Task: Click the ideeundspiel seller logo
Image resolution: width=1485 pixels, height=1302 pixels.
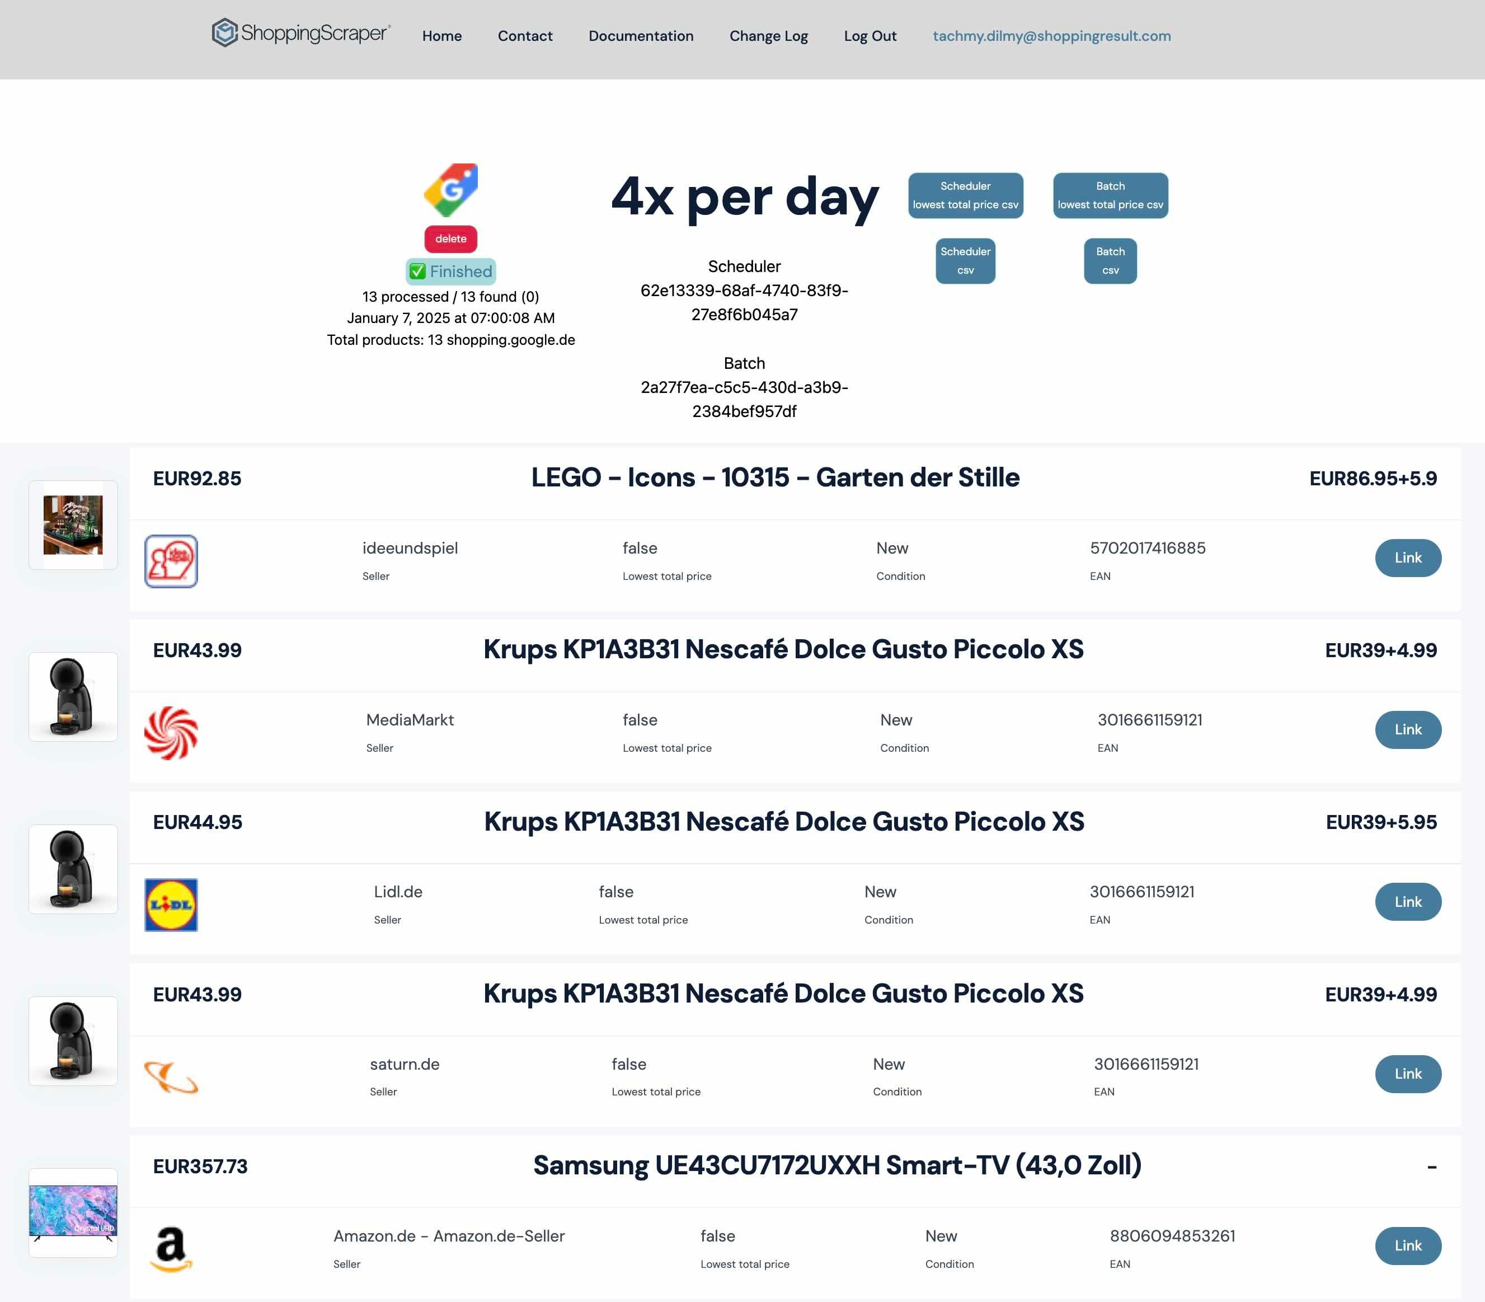Action: 171,561
